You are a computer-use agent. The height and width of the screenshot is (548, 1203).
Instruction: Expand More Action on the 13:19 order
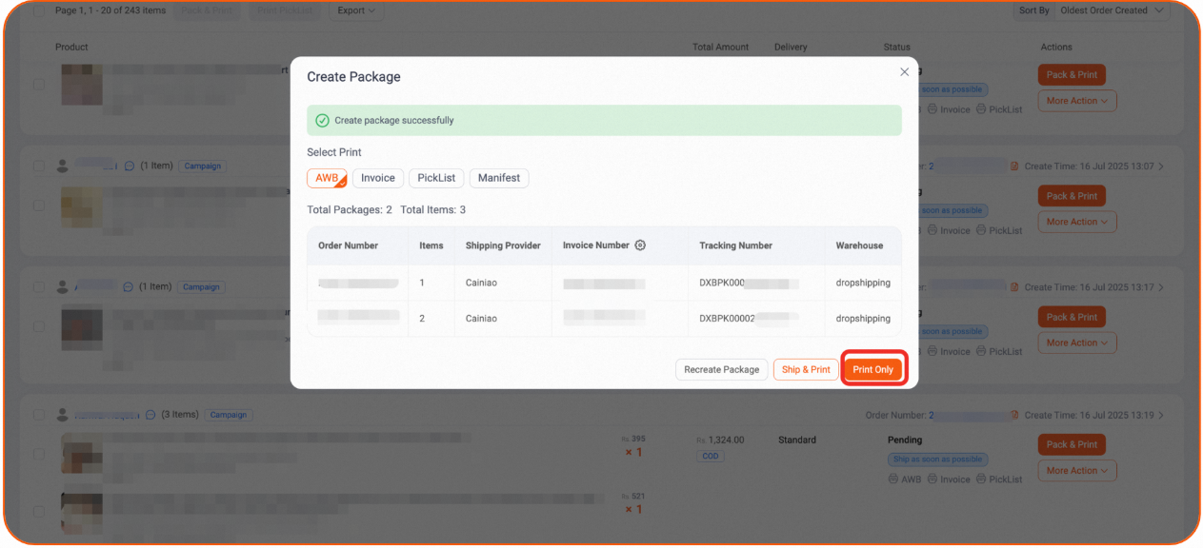(x=1076, y=471)
